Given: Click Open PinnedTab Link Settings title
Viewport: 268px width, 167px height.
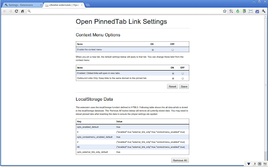Looking at the screenshot, I should coord(121,22).
